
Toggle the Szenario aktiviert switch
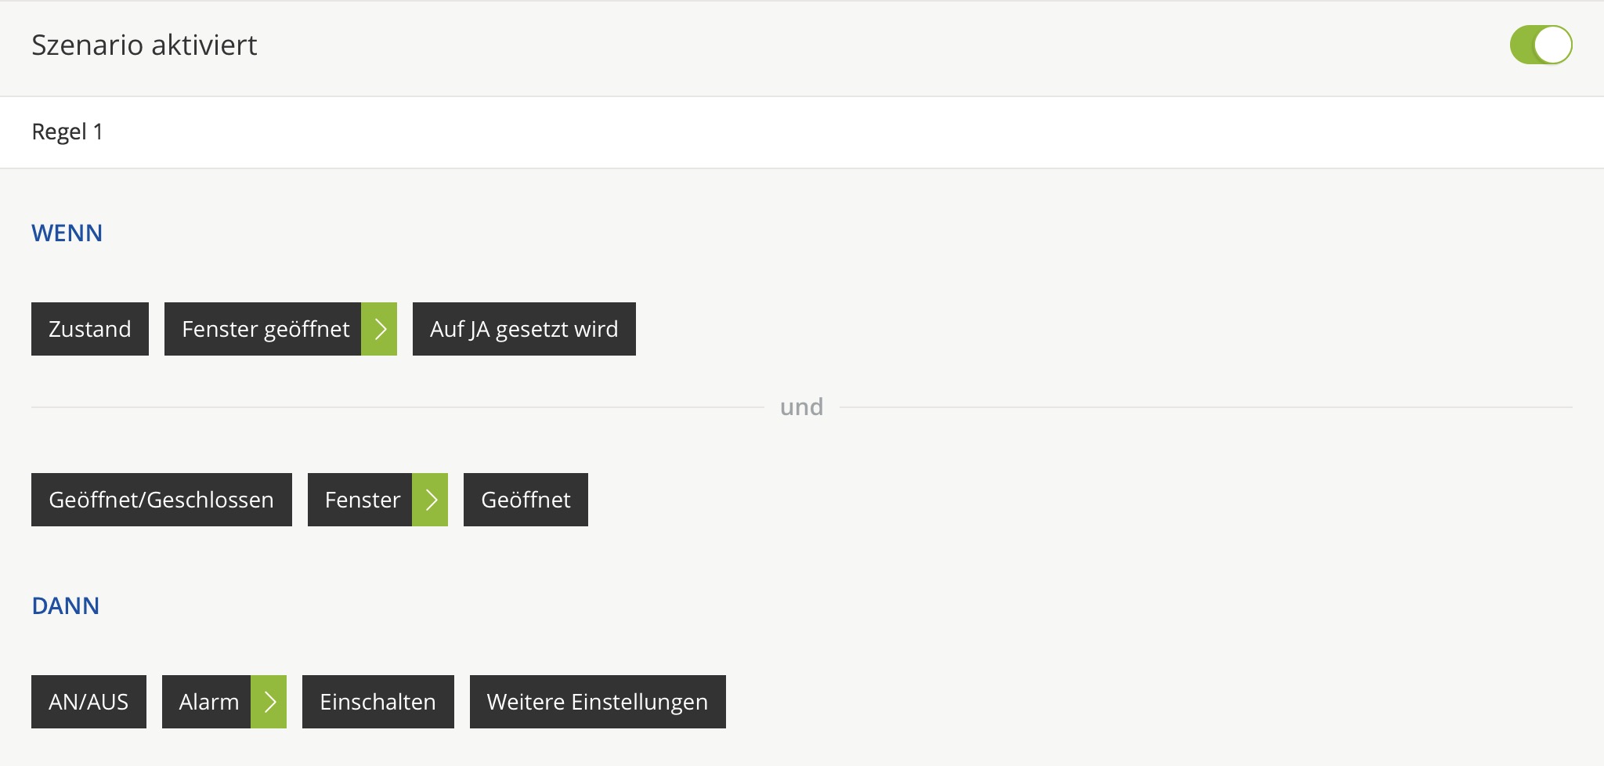(x=1540, y=45)
